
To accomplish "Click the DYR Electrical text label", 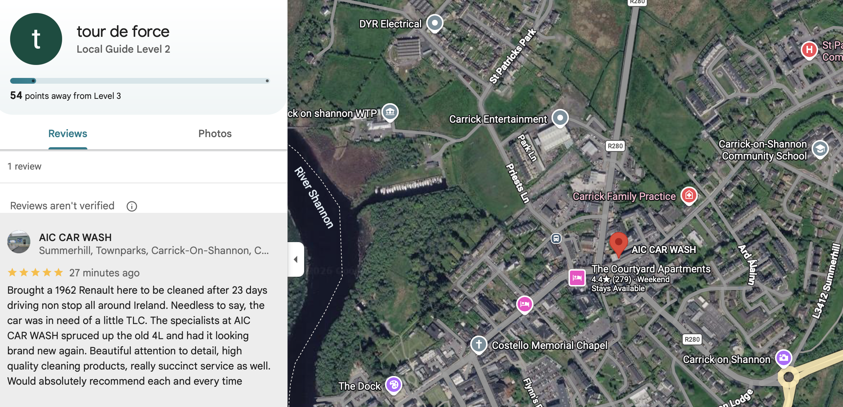I will tap(390, 24).
